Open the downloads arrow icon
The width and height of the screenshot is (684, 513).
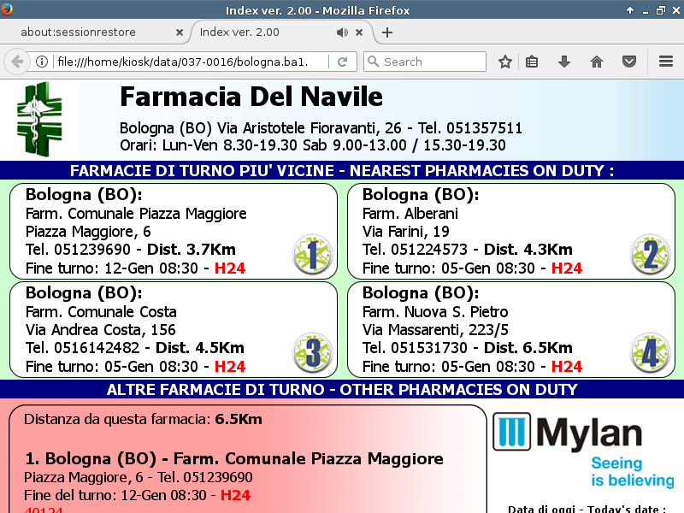(x=563, y=62)
